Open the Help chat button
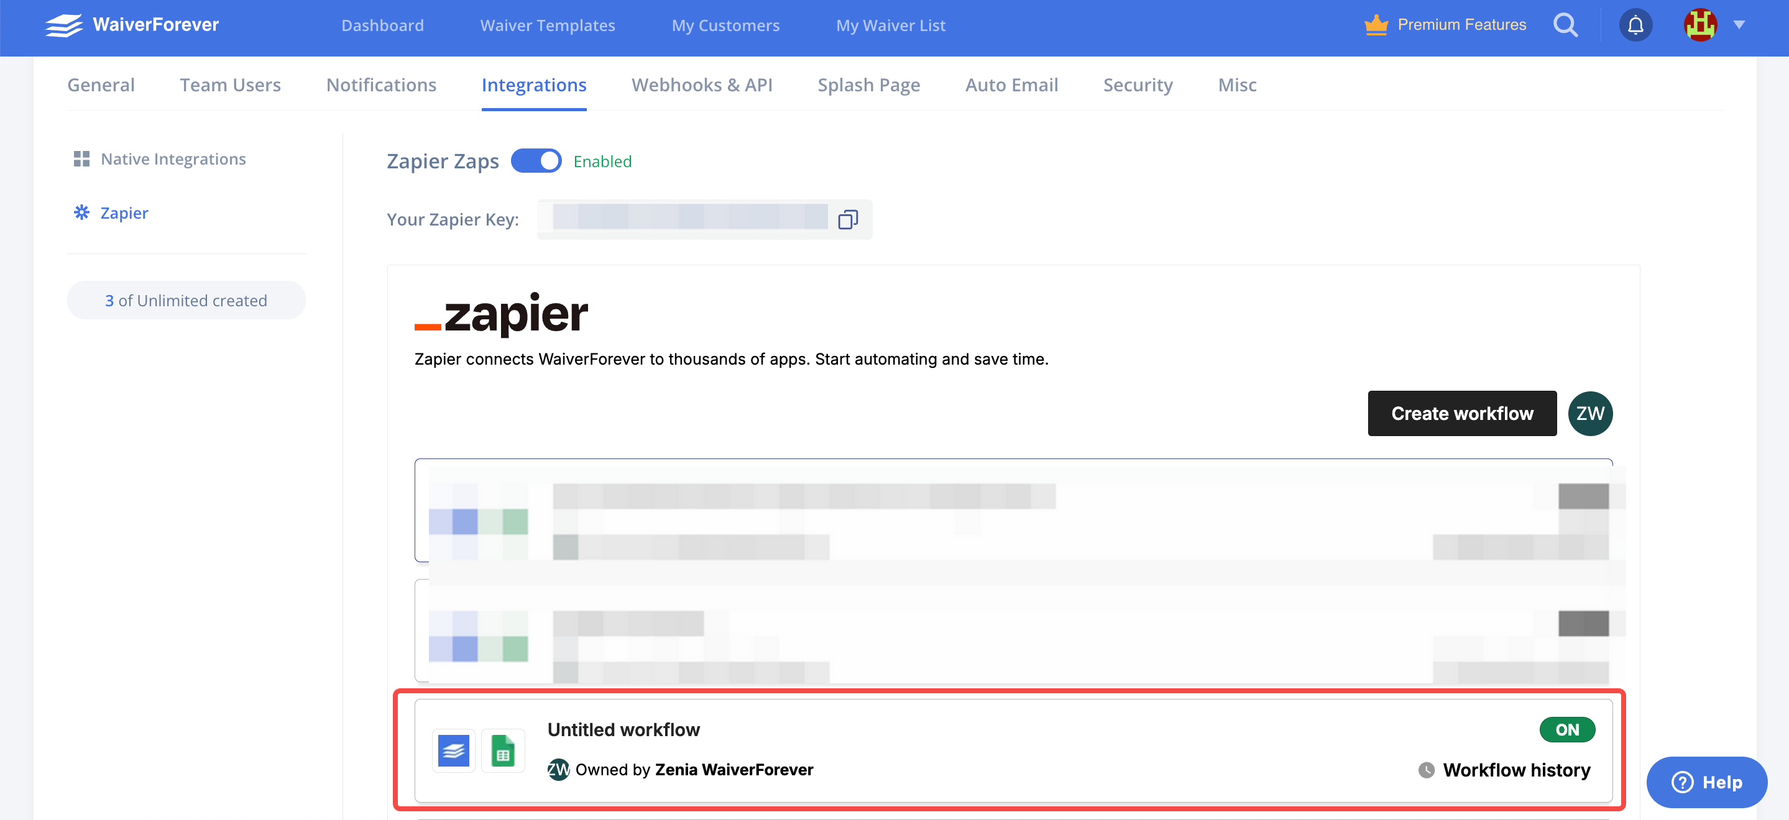 coord(1706,782)
